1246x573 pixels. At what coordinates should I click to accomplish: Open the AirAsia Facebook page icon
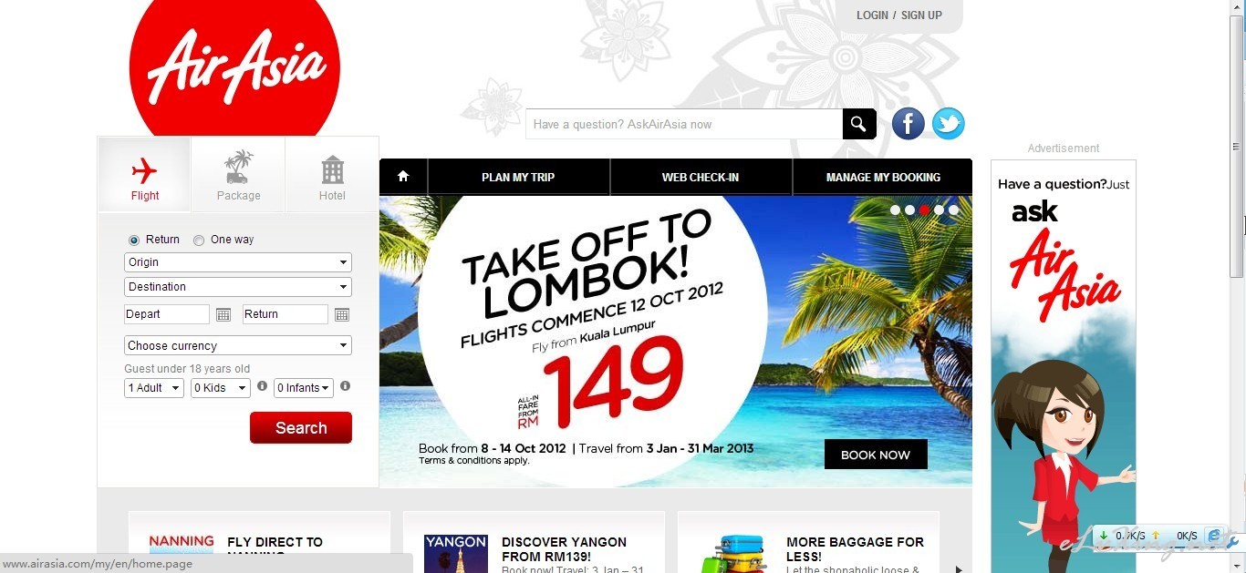tap(908, 124)
